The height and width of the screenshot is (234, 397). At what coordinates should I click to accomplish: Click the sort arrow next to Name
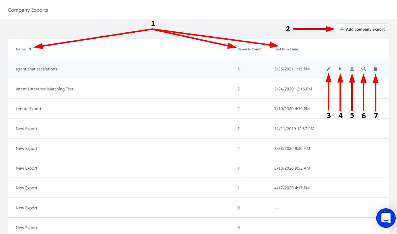coord(30,49)
